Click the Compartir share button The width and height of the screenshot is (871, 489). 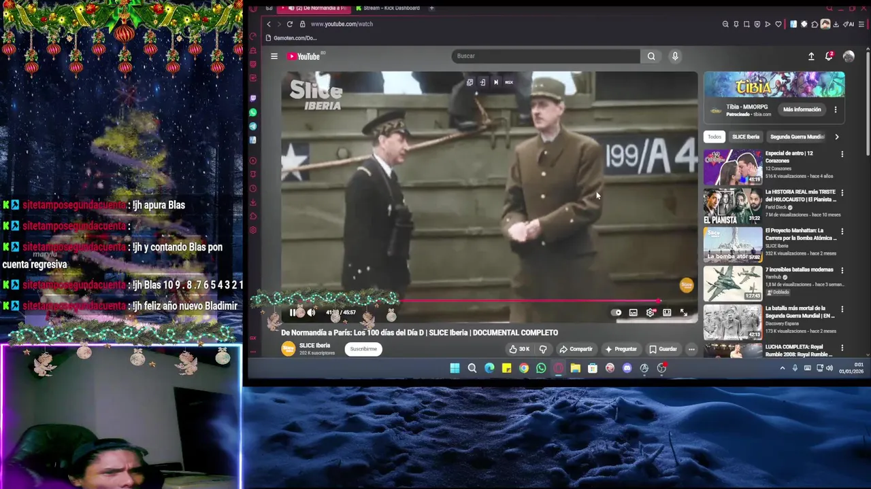click(x=576, y=349)
